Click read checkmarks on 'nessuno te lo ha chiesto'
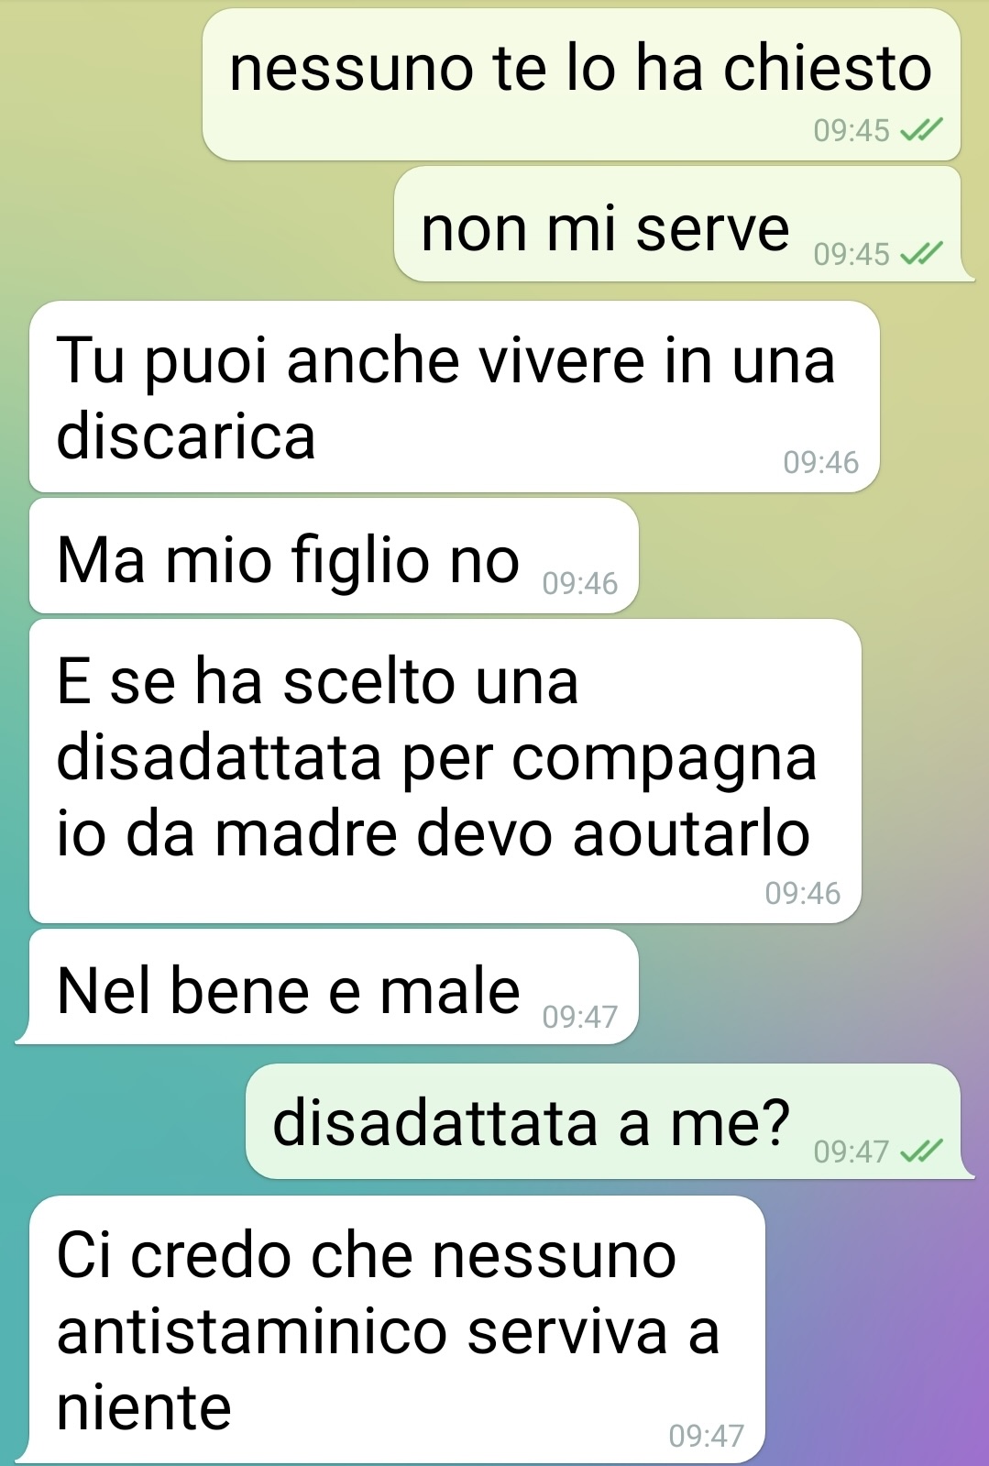This screenshot has width=989, height=1466. [921, 131]
